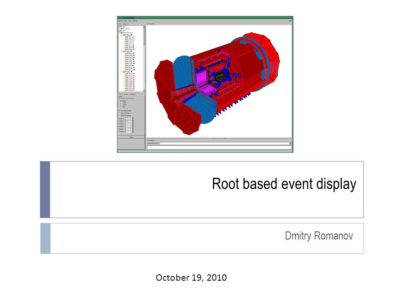The width and height of the screenshot is (404, 303).
Task: Expand the GLViewer node under Viewers
Action: coord(119,29)
